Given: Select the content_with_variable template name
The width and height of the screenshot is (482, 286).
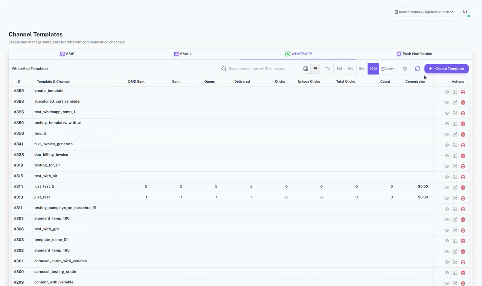Looking at the screenshot, I should tap(54, 282).
